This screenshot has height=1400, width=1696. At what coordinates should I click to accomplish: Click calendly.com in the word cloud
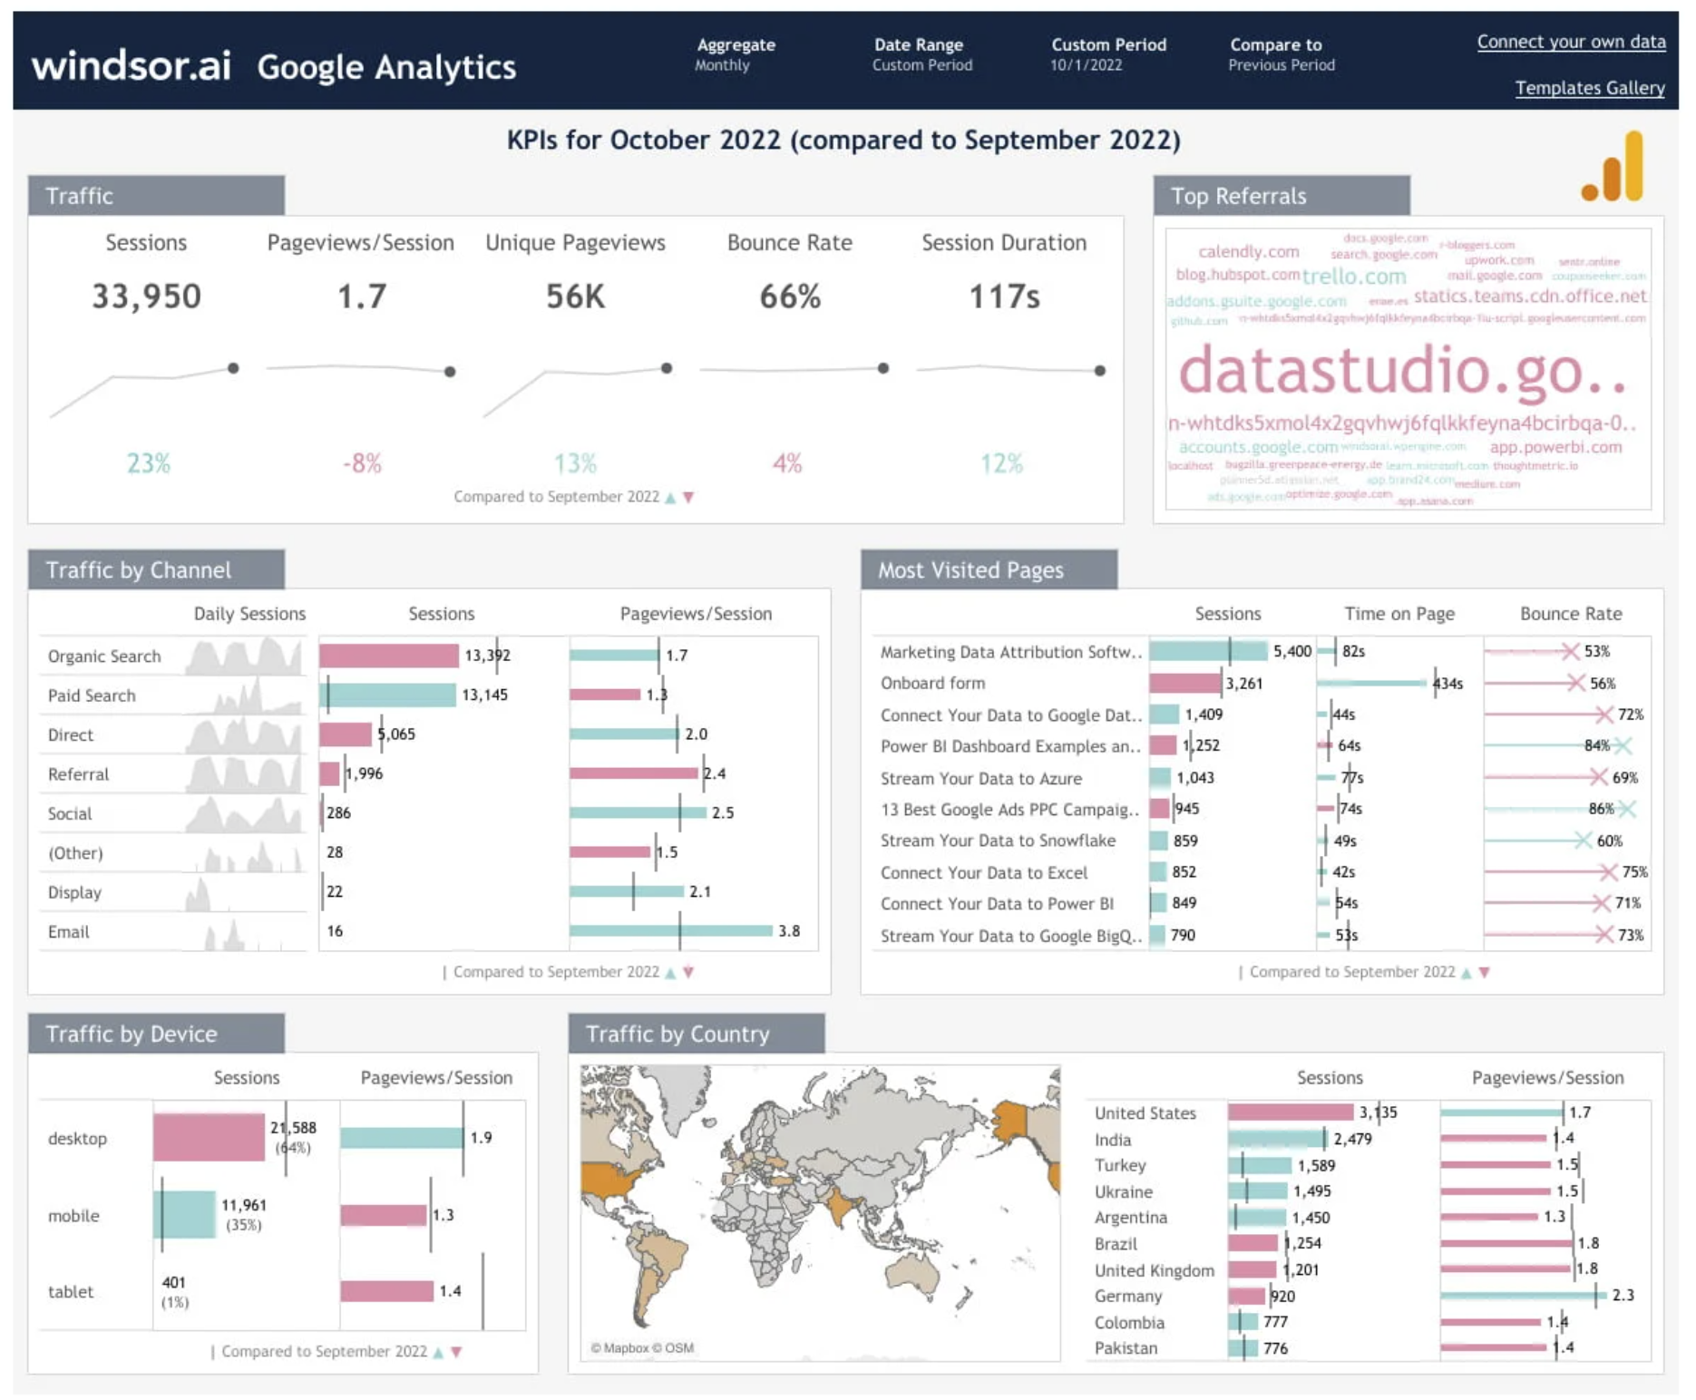tap(1248, 252)
